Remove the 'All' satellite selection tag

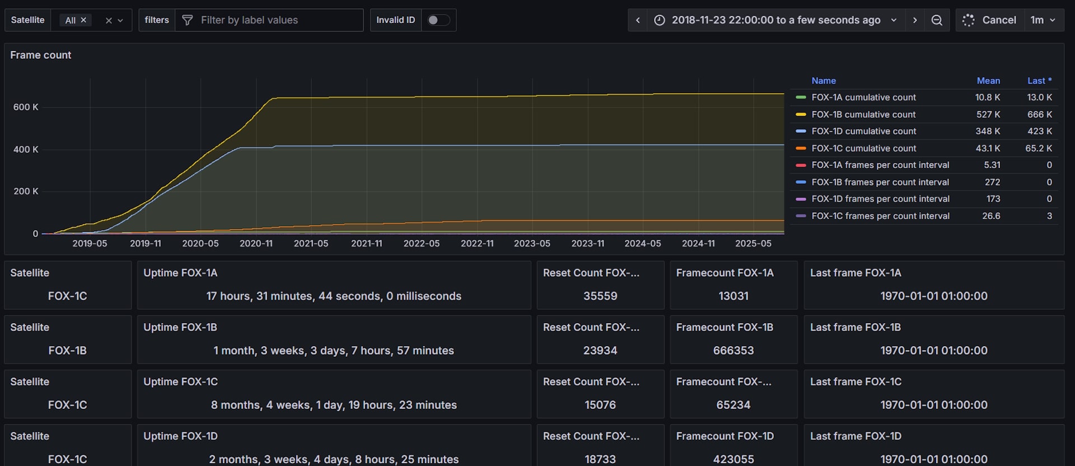[83, 20]
